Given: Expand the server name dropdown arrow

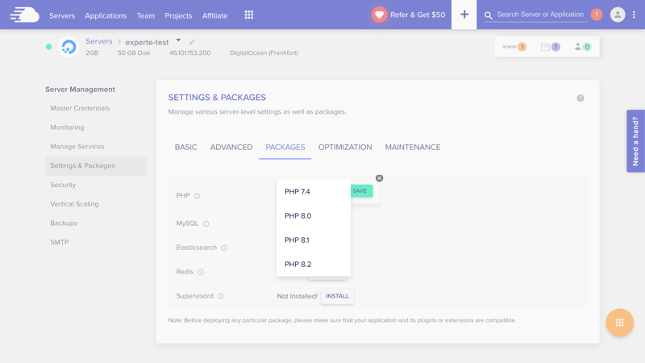Looking at the screenshot, I should coord(178,40).
